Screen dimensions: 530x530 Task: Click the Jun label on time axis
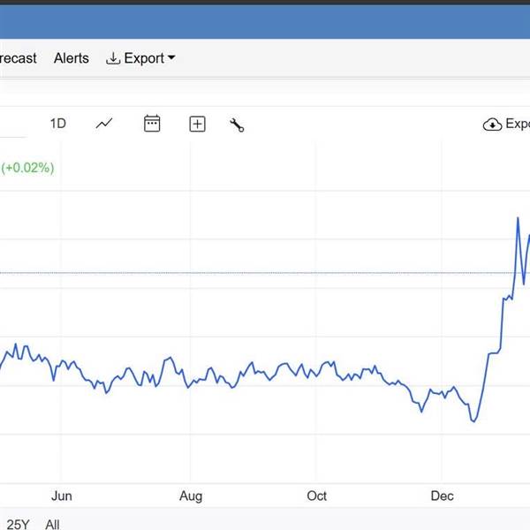click(61, 496)
